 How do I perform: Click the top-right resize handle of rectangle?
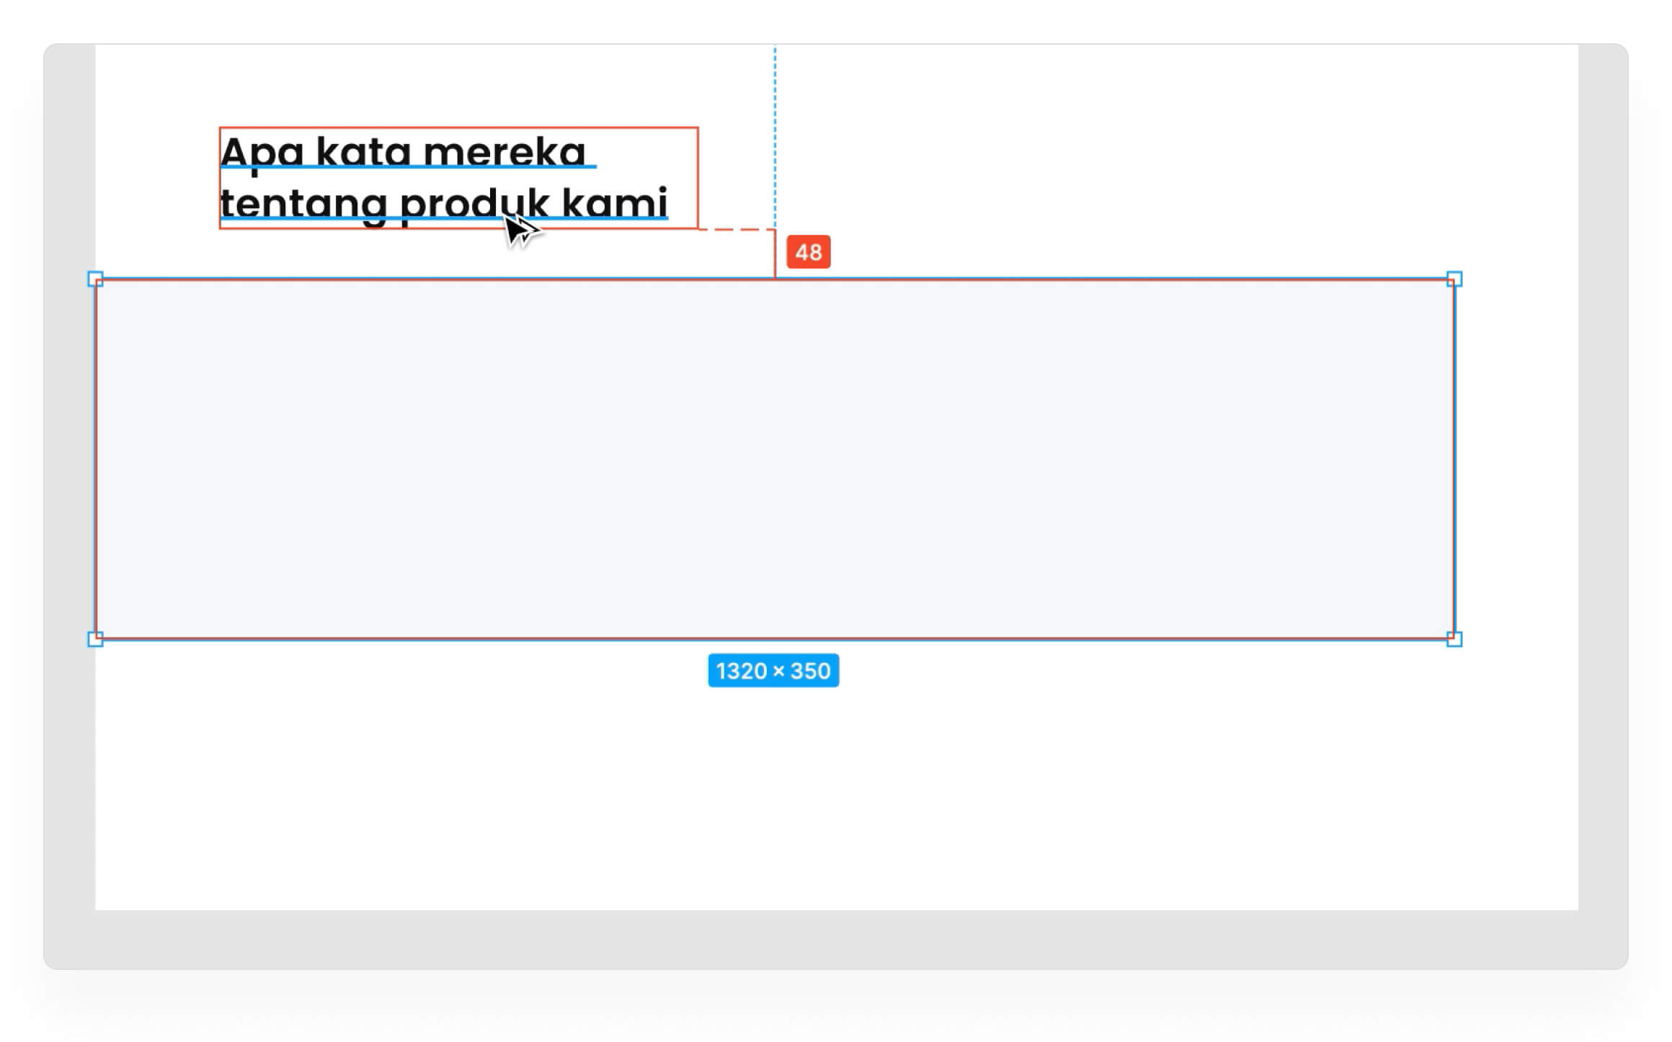[x=1454, y=279]
